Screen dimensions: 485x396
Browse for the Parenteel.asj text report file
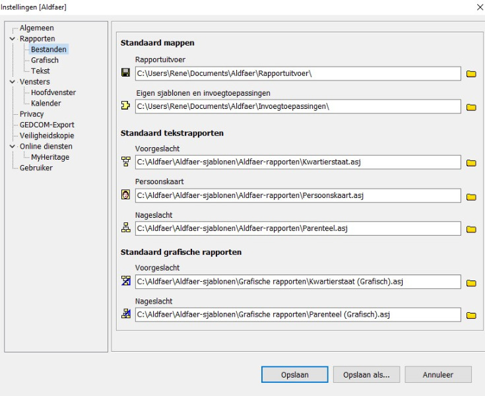(471, 230)
